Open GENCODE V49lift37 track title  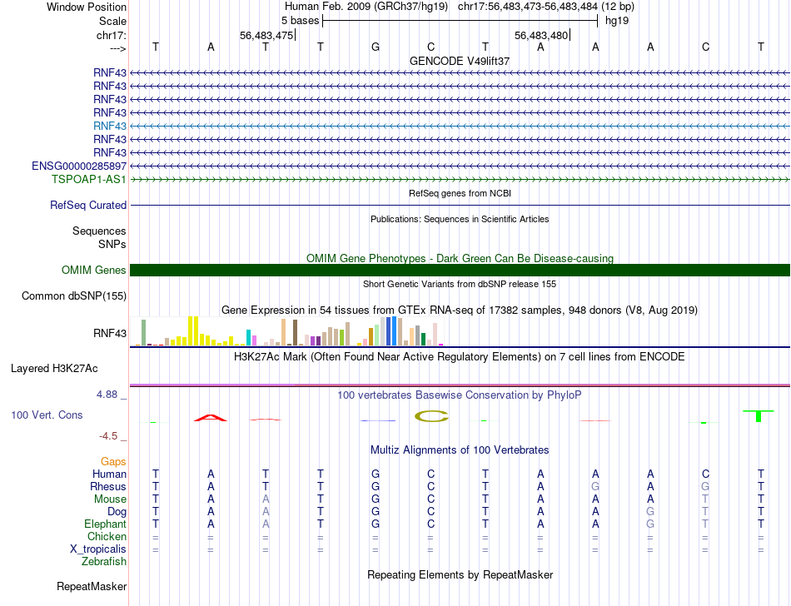(x=460, y=61)
